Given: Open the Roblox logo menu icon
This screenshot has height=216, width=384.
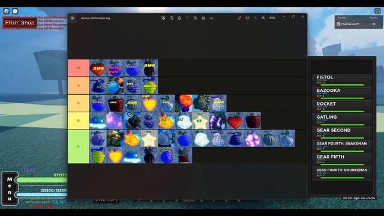Looking at the screenshot, I should tap(7, 11).
